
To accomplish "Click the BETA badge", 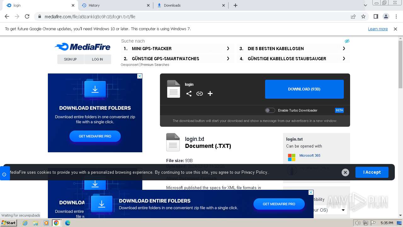I will (x=339, y=110).
